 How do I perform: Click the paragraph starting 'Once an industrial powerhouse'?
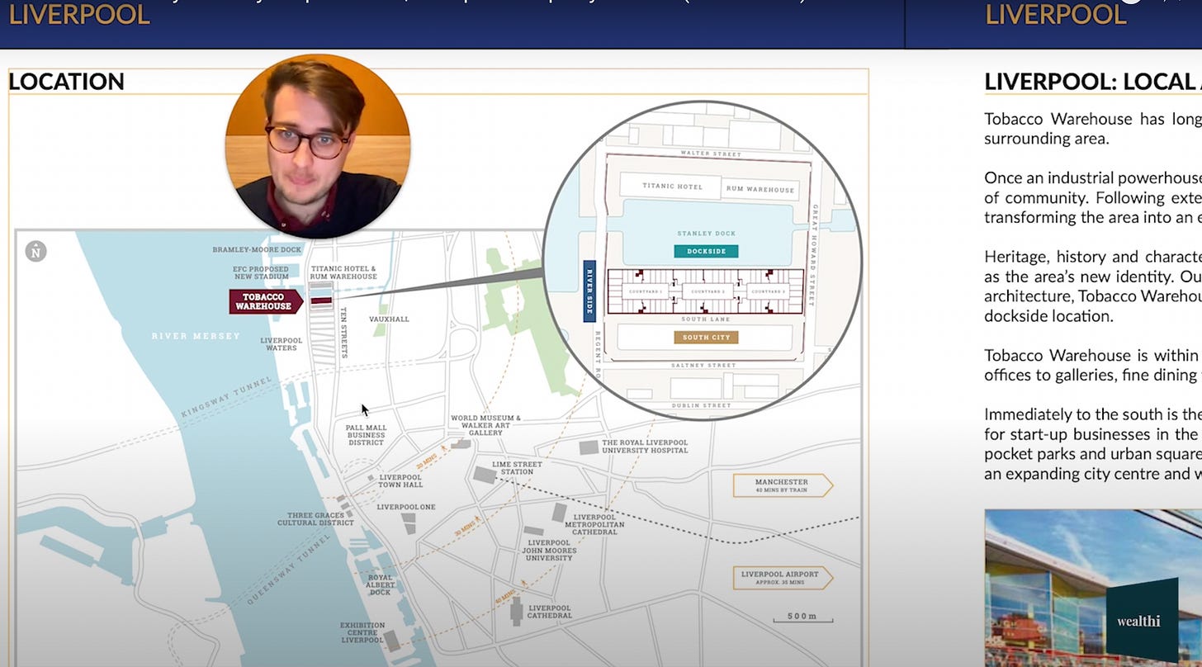[1092, 197]
